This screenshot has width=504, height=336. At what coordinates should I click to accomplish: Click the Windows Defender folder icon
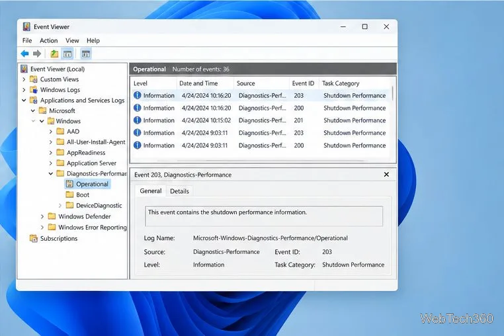[x=52, y=216]
